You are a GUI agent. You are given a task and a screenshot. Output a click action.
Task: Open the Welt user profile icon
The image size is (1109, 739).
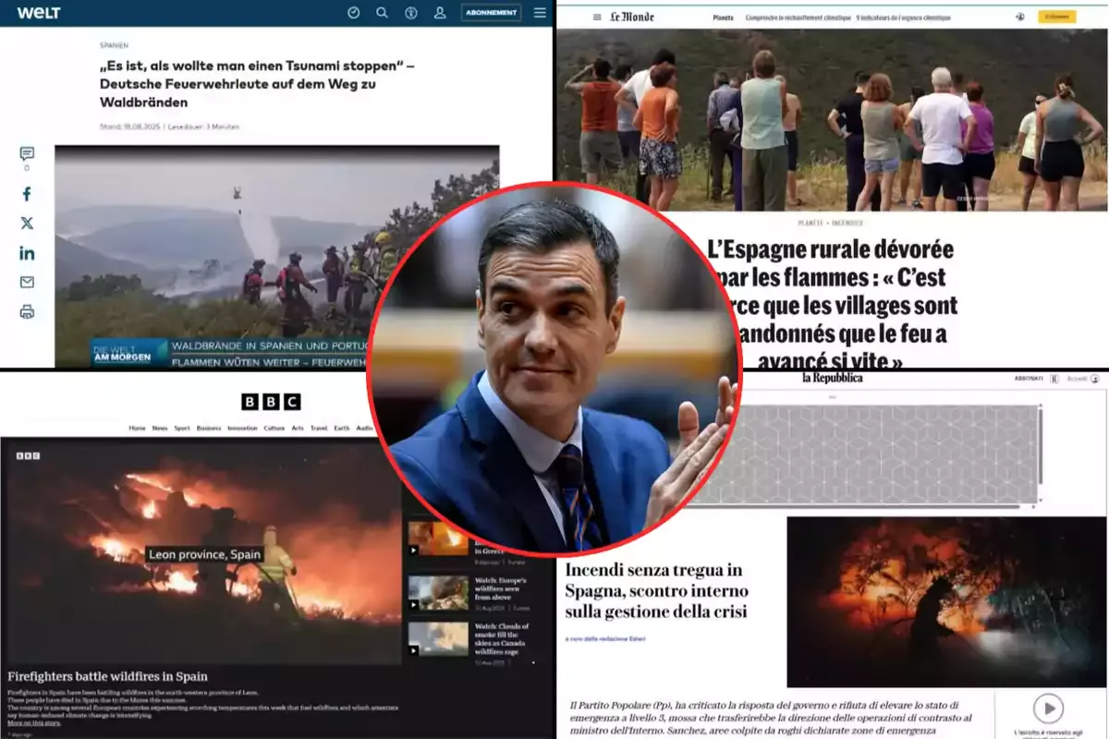tap(441, 13)
